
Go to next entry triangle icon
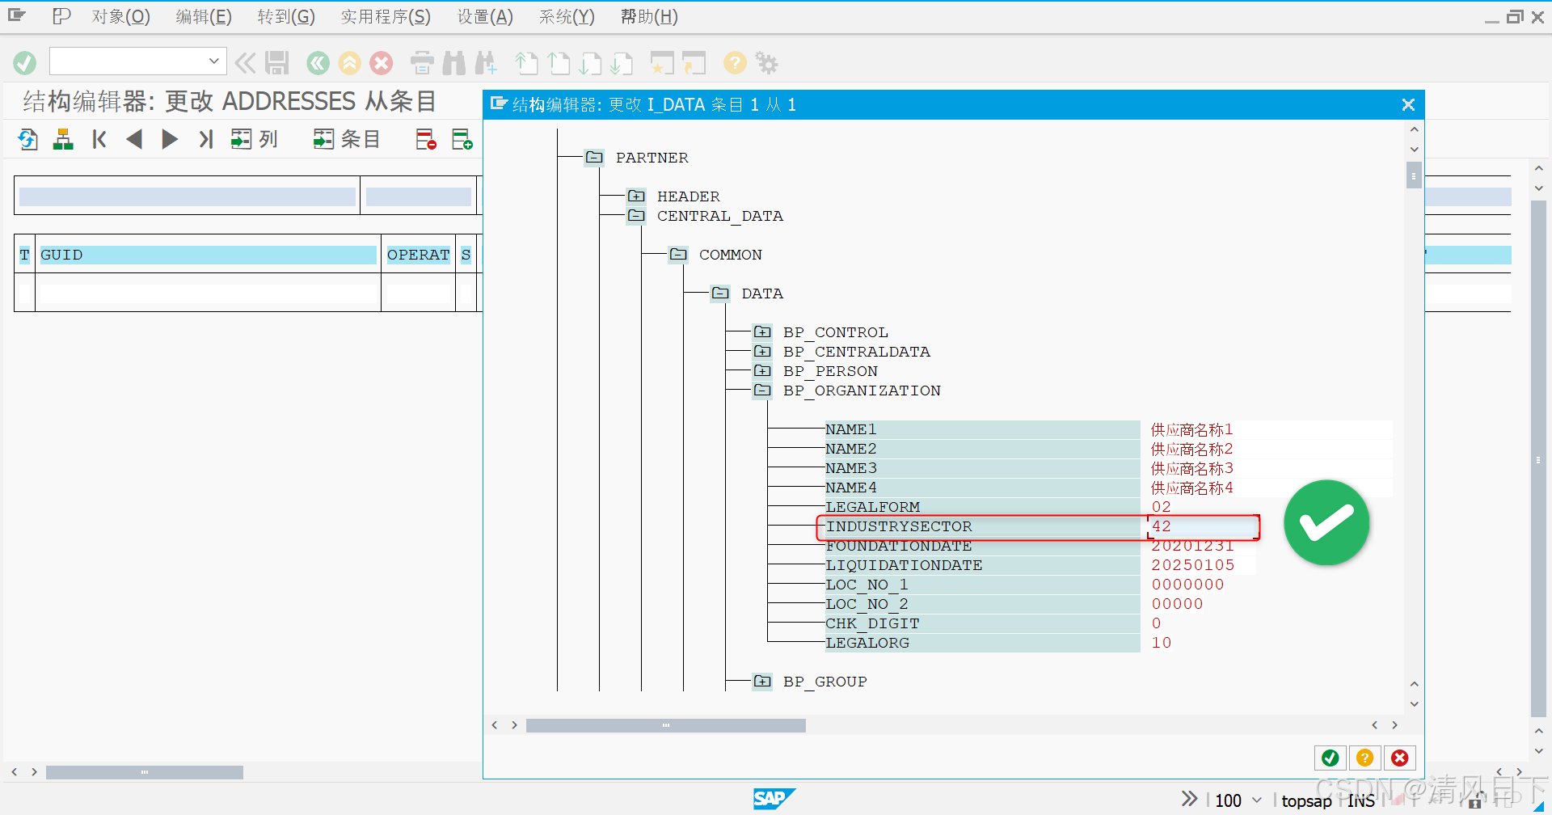(169, 139)
